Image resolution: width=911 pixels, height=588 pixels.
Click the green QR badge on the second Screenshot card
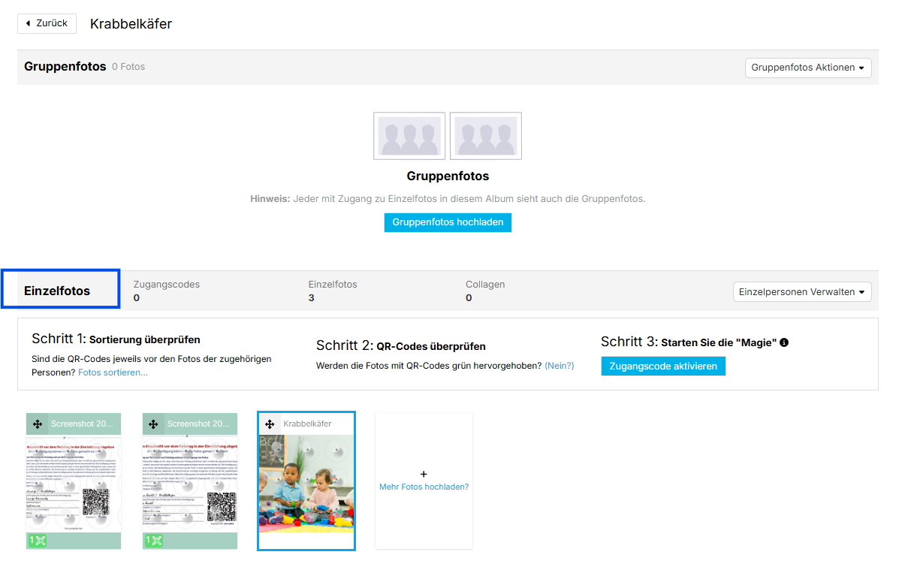(154, 541)
